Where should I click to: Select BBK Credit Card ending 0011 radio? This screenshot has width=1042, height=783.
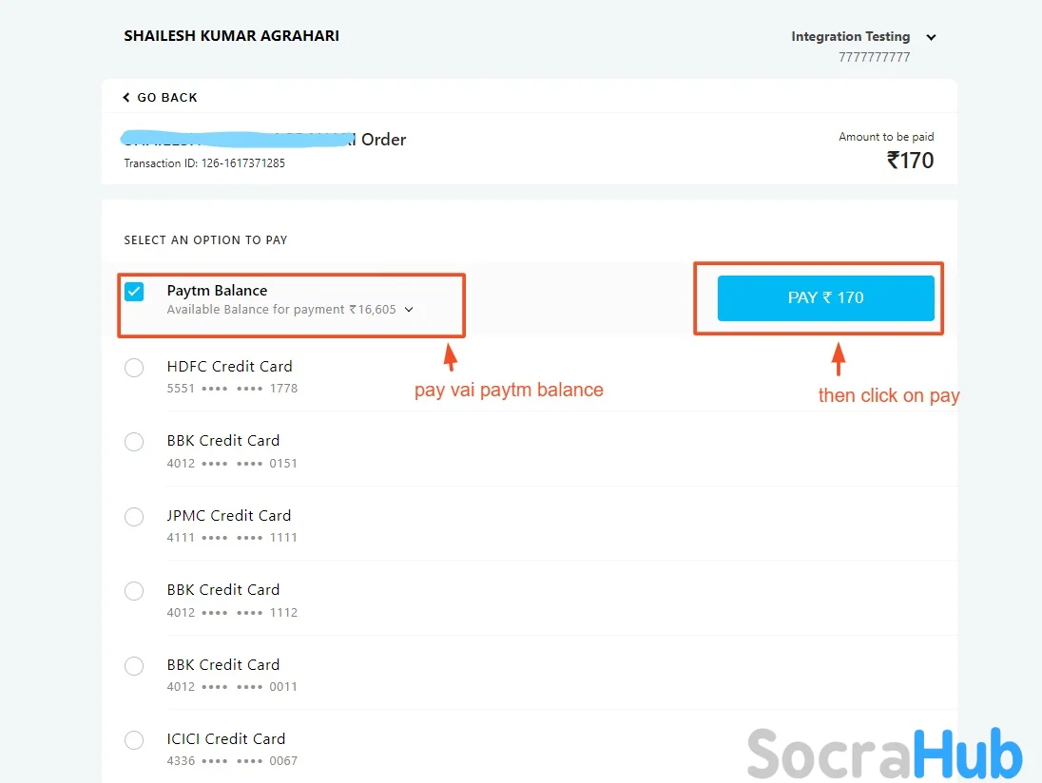coord(134,666)
